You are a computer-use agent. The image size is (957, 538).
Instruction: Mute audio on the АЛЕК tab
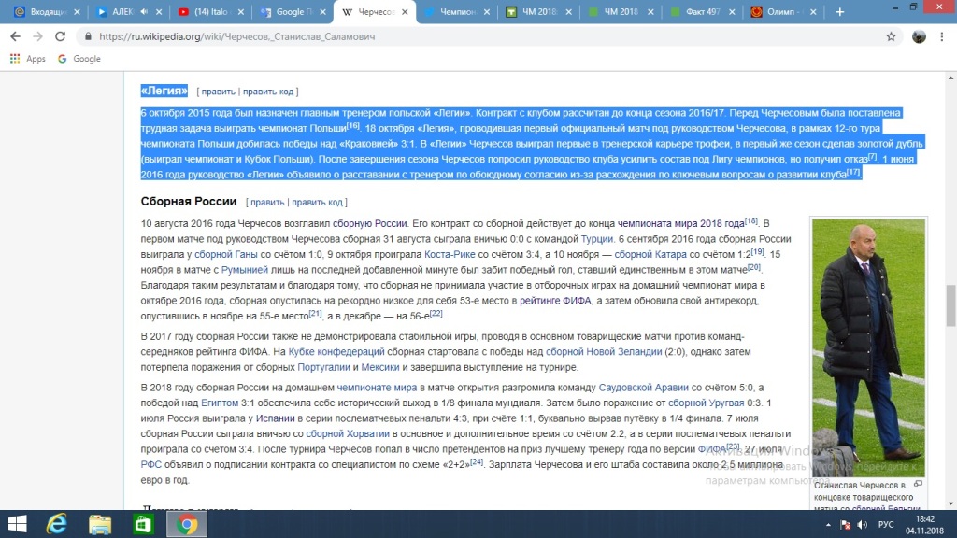[x=144, y=11]
